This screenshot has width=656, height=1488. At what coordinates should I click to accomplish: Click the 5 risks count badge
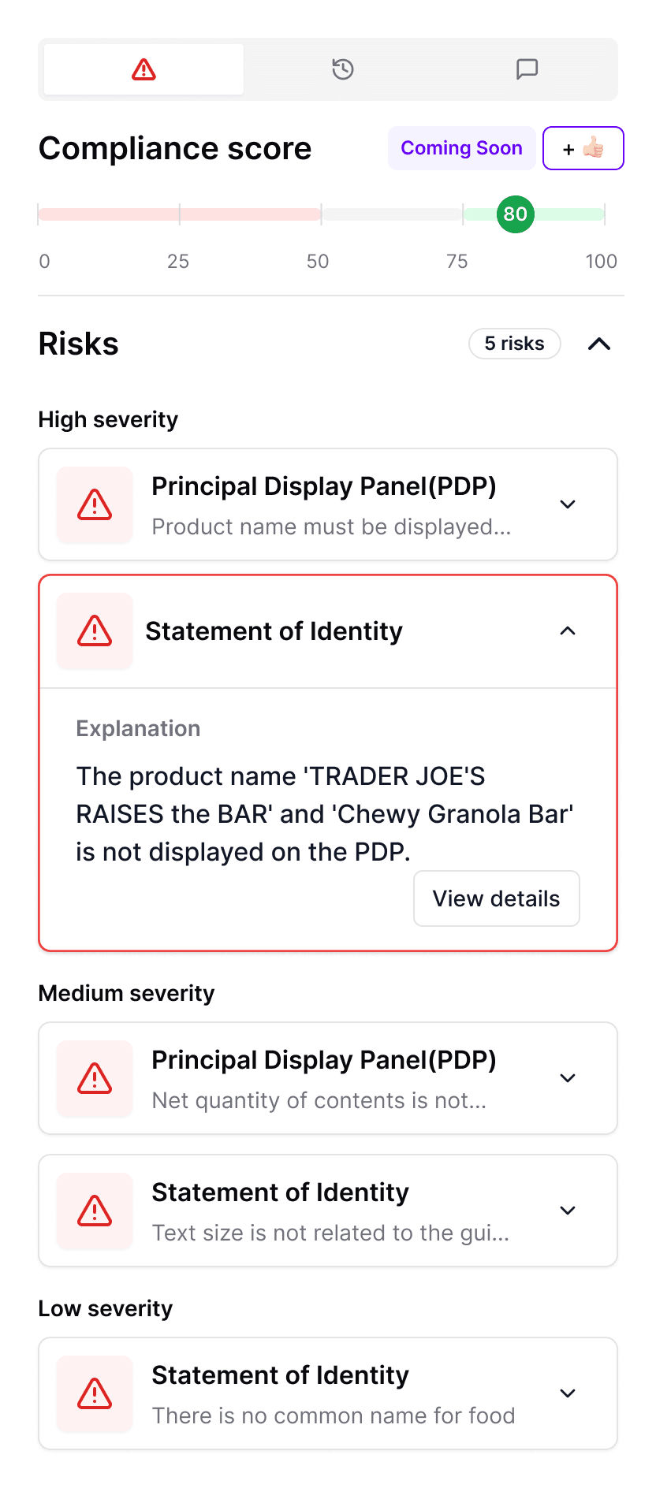[x=514, y=344]
